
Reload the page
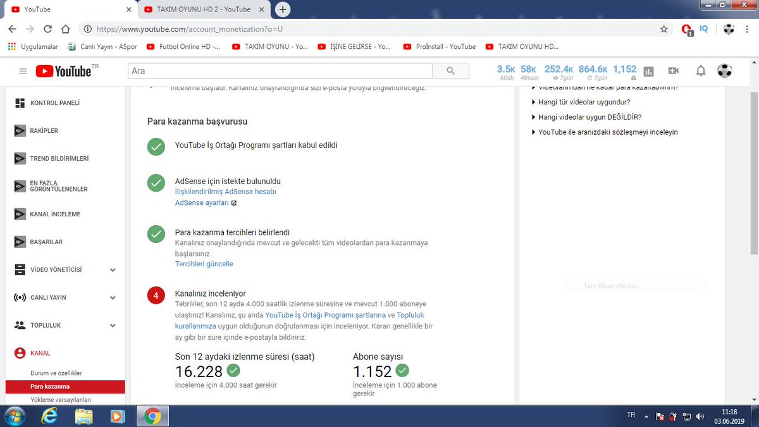point(47,29)
